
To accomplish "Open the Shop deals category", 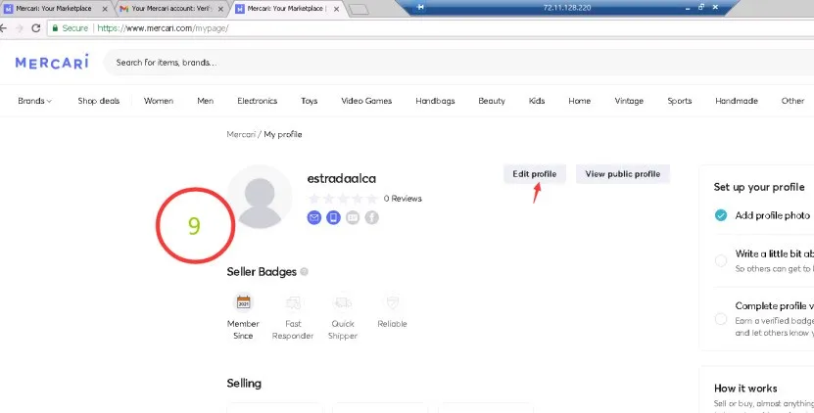I will 99,101.
